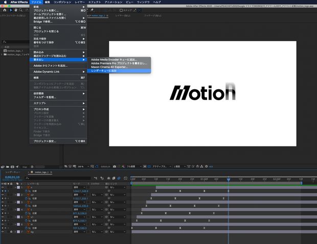Click the position value of layer 1
The height and width of the screenshot is (244, 317).
click(80, 191)
